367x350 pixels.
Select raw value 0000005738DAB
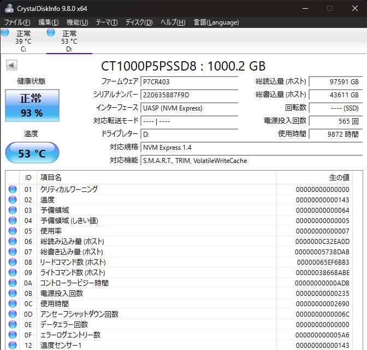pos(322,252)
